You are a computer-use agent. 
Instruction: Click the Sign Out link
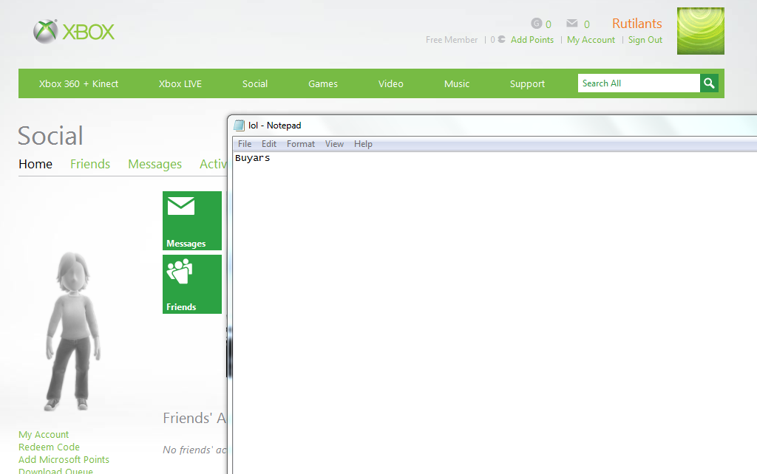645,40
